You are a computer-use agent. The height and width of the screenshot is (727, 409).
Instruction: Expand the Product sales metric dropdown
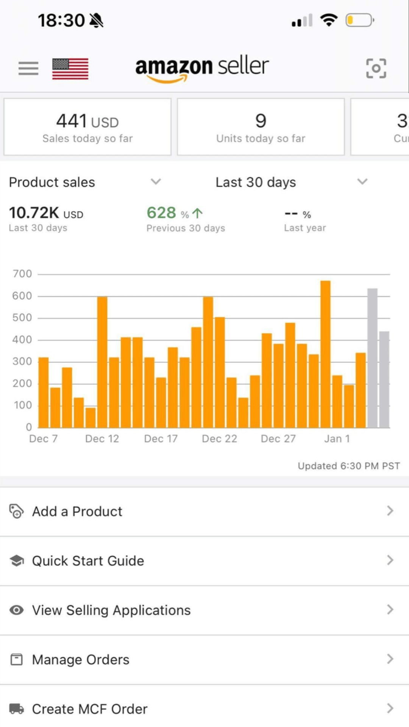coord(156,182)
